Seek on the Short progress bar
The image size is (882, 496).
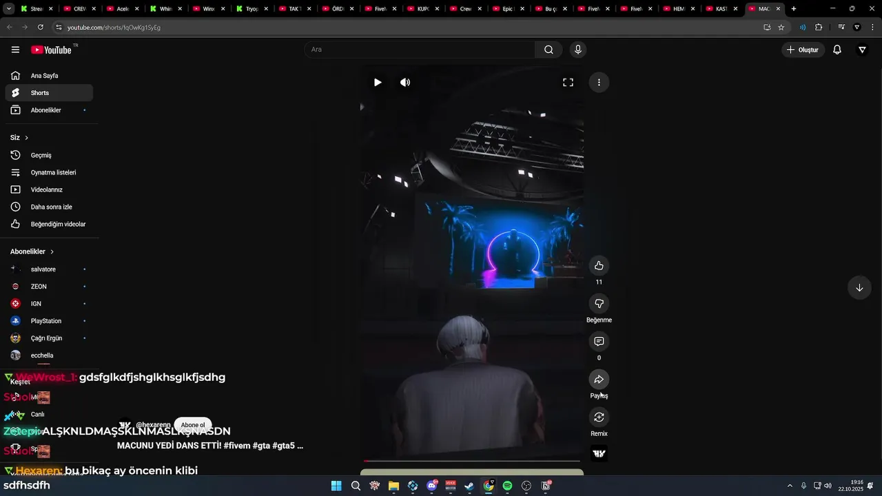pos(472,461)
